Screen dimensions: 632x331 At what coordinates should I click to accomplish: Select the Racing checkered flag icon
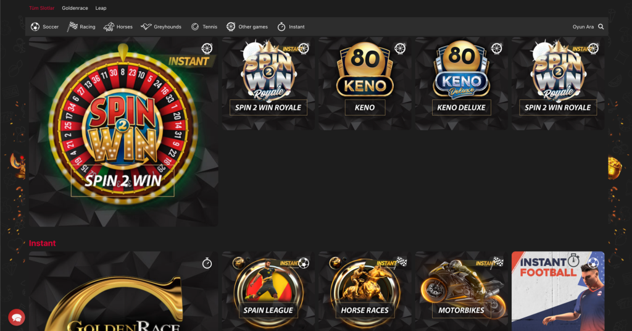[x=72, y=27]
